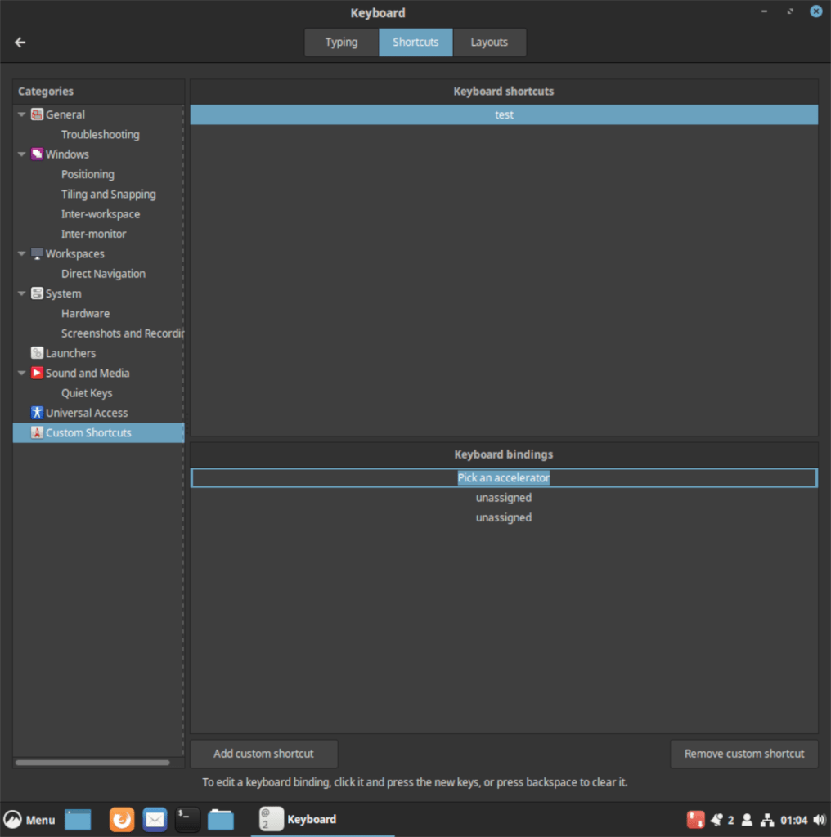Click Remove custom shortcut
The height and width of the screenshot is (837, 831).
pyautogui.click(x=744, y=754)
